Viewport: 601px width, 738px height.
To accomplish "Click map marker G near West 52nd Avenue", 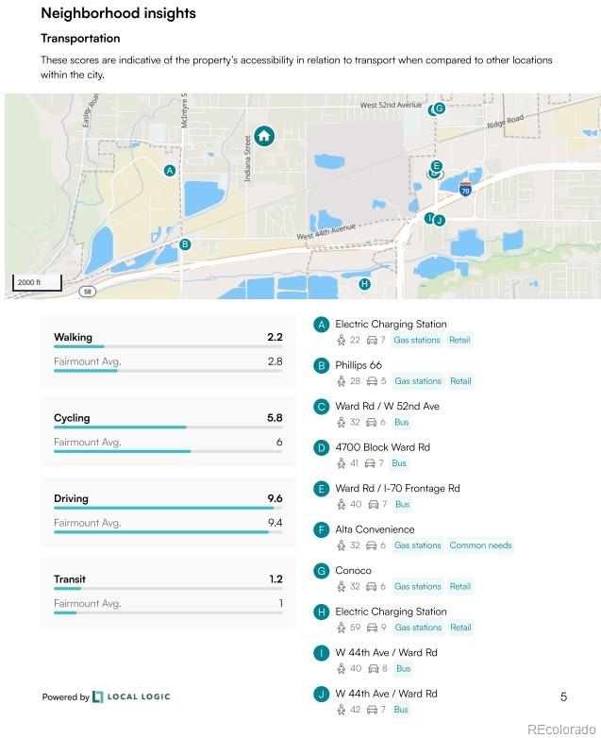I will tap(439, 109).
